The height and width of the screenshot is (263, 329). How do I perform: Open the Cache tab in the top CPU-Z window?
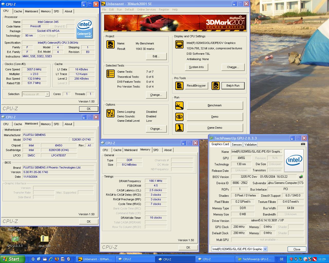coord(18,11)
